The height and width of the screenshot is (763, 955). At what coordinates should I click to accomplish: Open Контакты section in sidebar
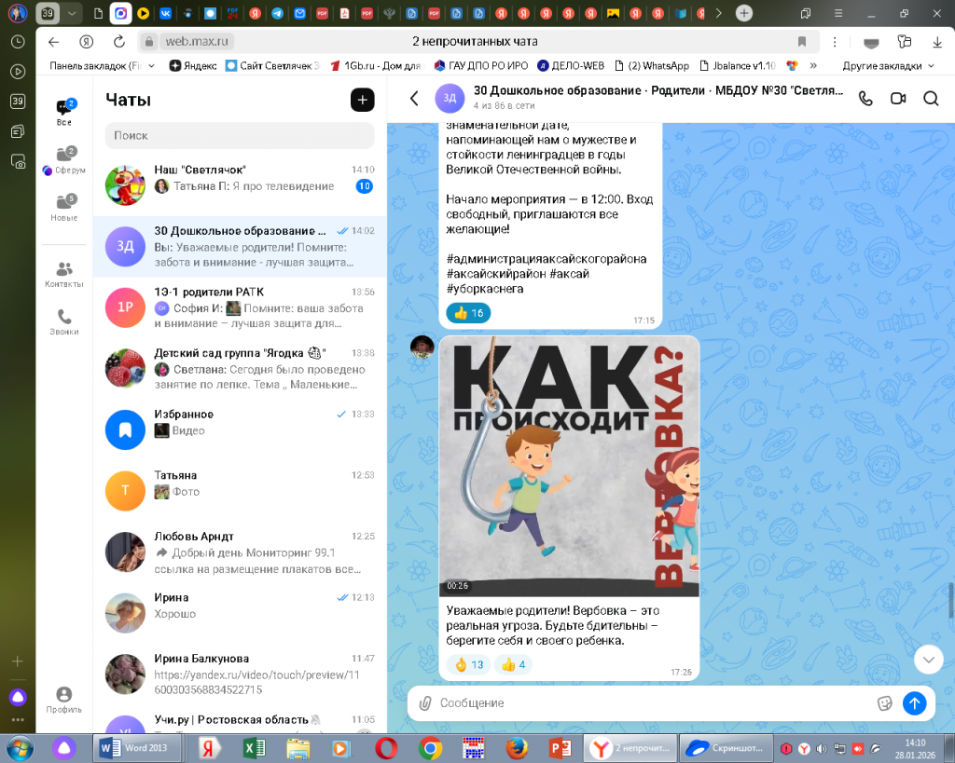[x=64, y=274]
